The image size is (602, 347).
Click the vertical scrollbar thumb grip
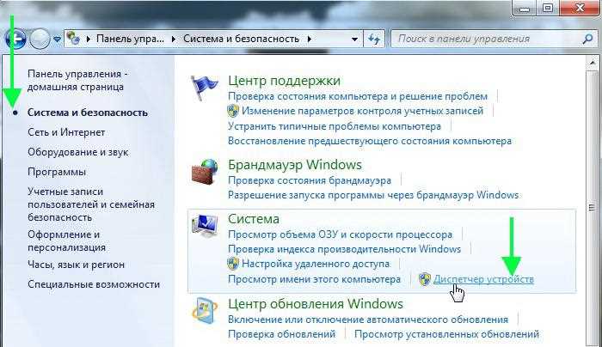tap(592, 208)
